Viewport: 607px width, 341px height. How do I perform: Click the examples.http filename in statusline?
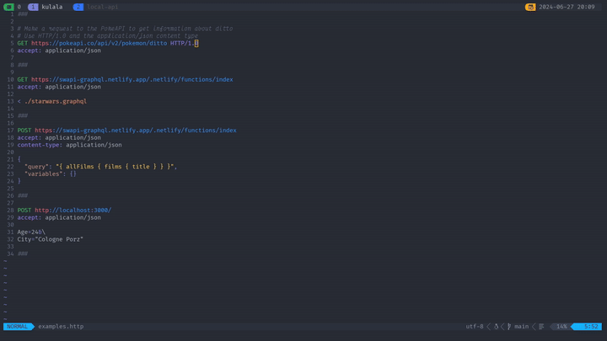coord(61,327)
